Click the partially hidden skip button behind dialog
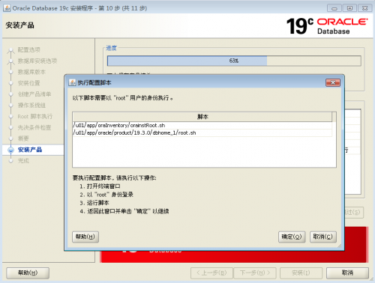This screenshot has width=375, height=283. (x=354, y=213)
